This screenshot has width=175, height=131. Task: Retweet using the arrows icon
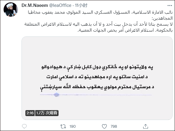[63, 127]
